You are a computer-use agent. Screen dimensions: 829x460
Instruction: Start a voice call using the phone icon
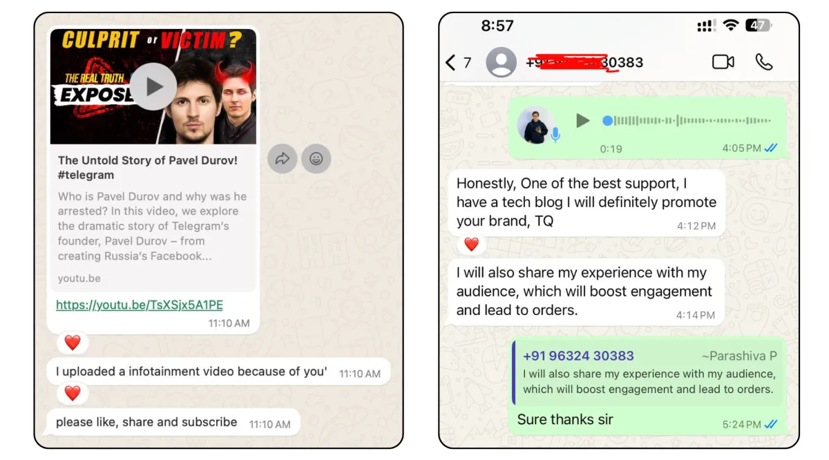click(x=764, y=62)
